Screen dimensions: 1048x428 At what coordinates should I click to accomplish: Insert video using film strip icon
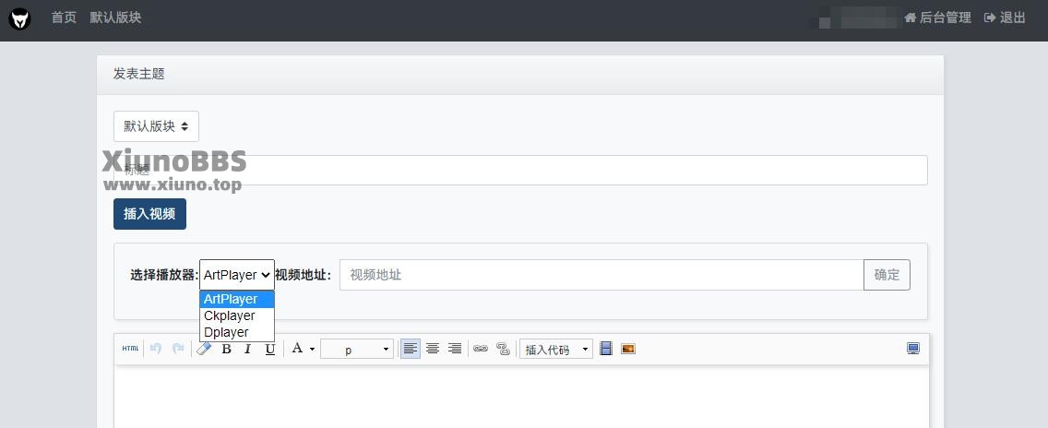[x=606, y=349]
